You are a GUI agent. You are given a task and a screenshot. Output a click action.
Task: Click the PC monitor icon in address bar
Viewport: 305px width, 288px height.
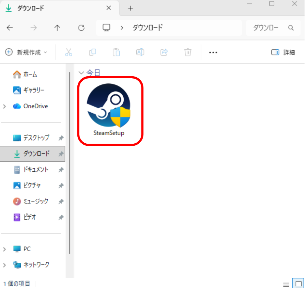[x=106, y=28]
